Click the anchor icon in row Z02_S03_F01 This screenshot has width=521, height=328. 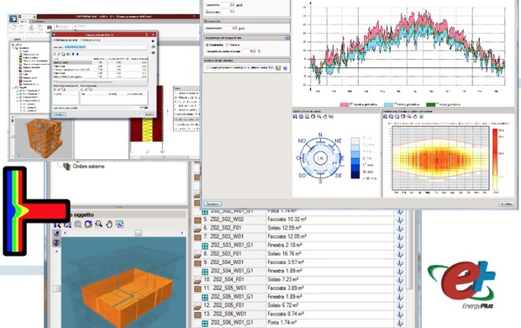point(400,254)
